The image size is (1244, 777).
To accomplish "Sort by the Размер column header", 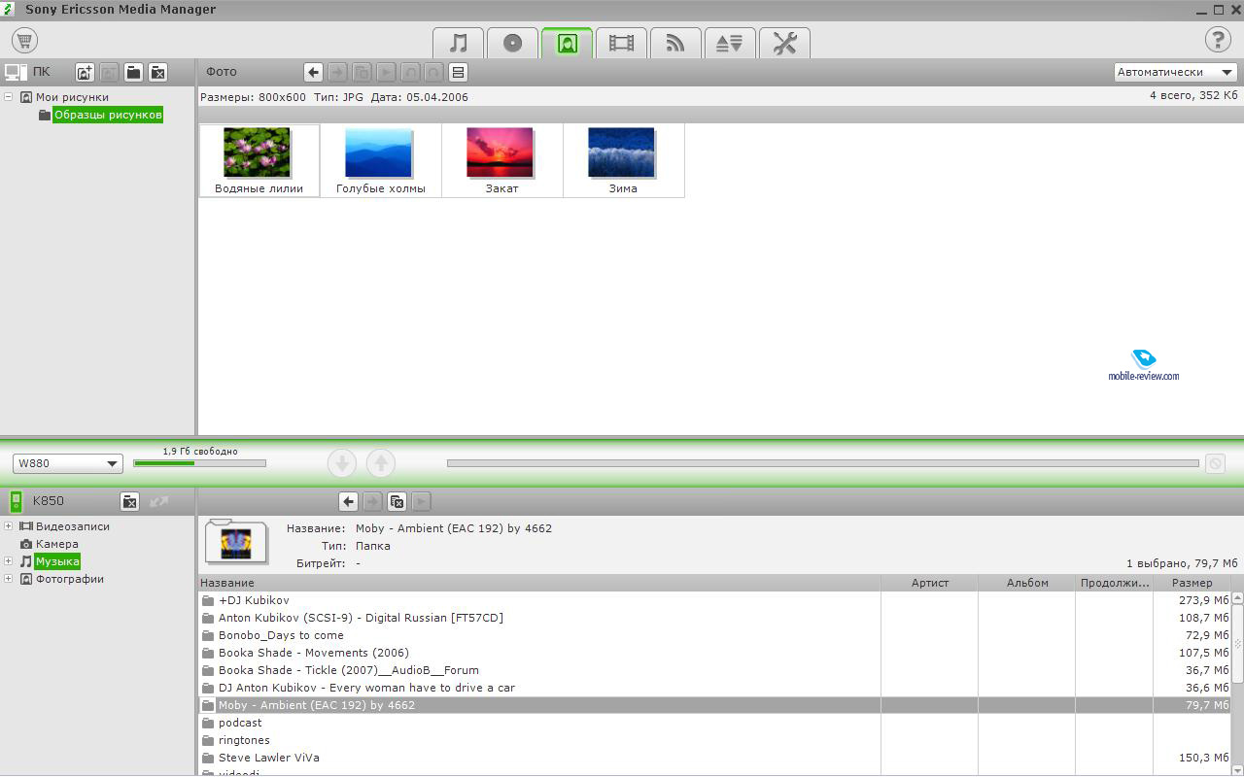I will click(1192, 583).
